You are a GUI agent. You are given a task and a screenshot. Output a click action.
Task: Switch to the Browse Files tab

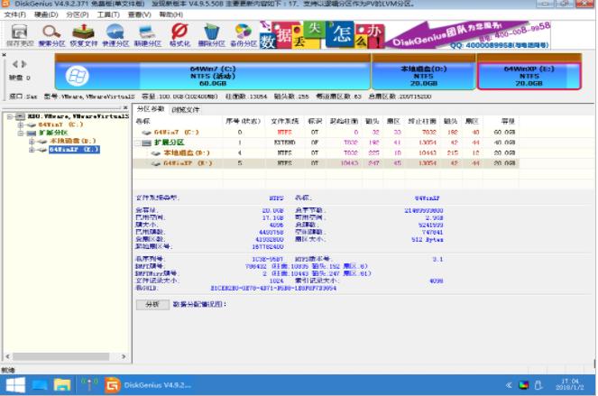tap(185, 110)
